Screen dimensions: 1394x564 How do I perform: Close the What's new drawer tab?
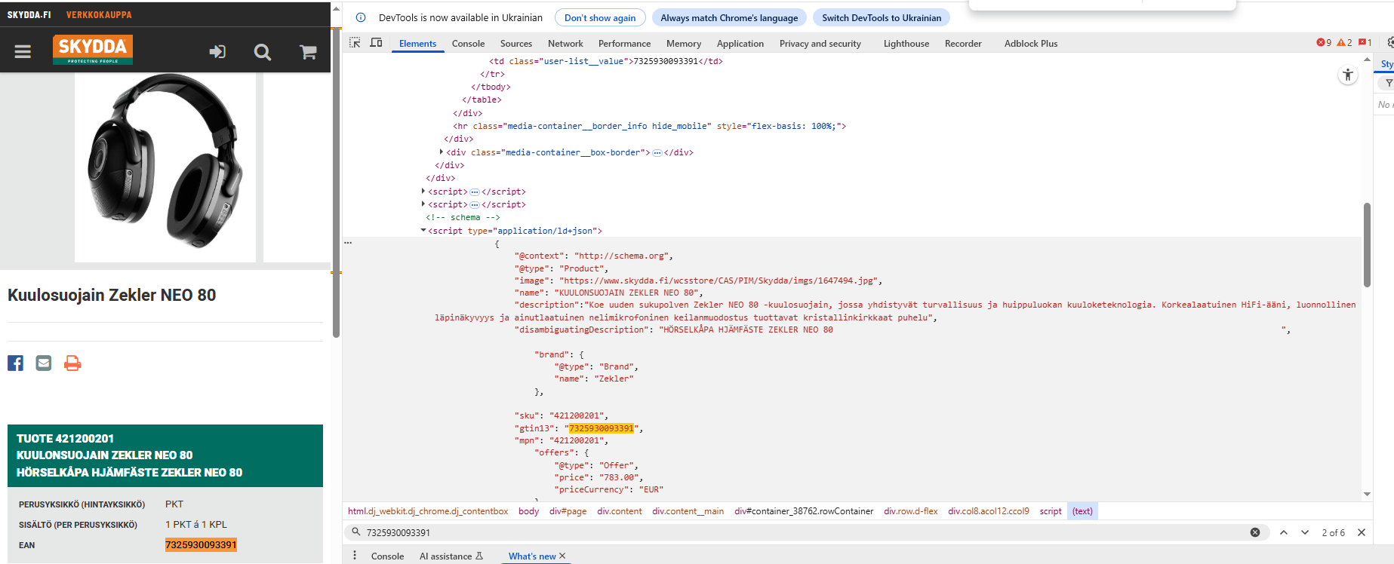pyautogui.click(x=562, y=556)
